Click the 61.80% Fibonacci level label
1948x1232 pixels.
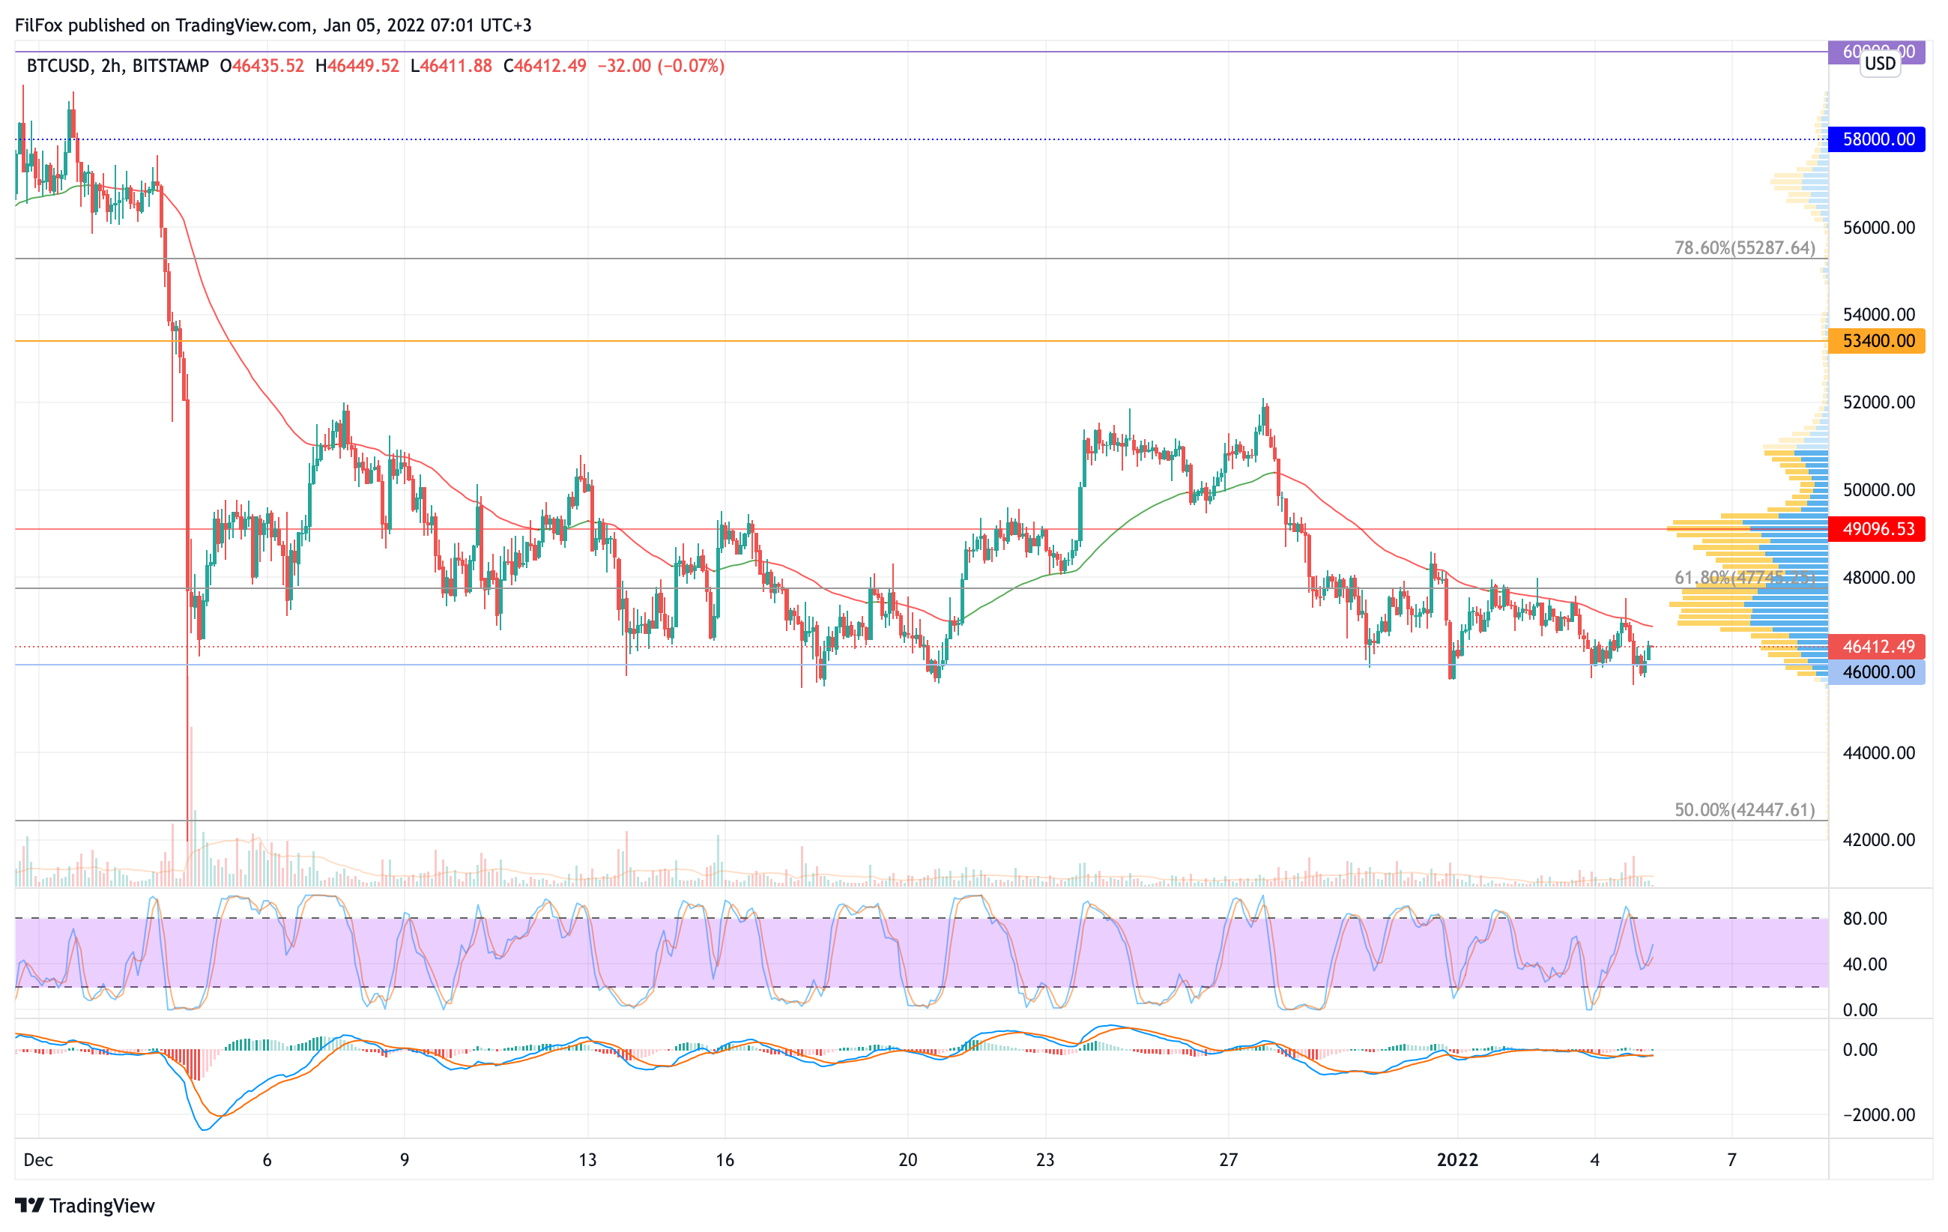(1744, 578)
